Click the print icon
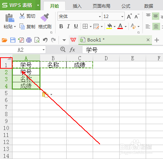The height and width of the screenshot is (159, 163). [29, 40]
